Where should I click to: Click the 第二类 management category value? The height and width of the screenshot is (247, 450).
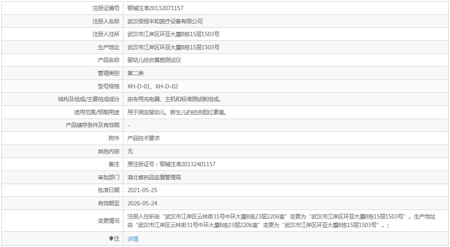pyautogui.click(x=135, y=73)
